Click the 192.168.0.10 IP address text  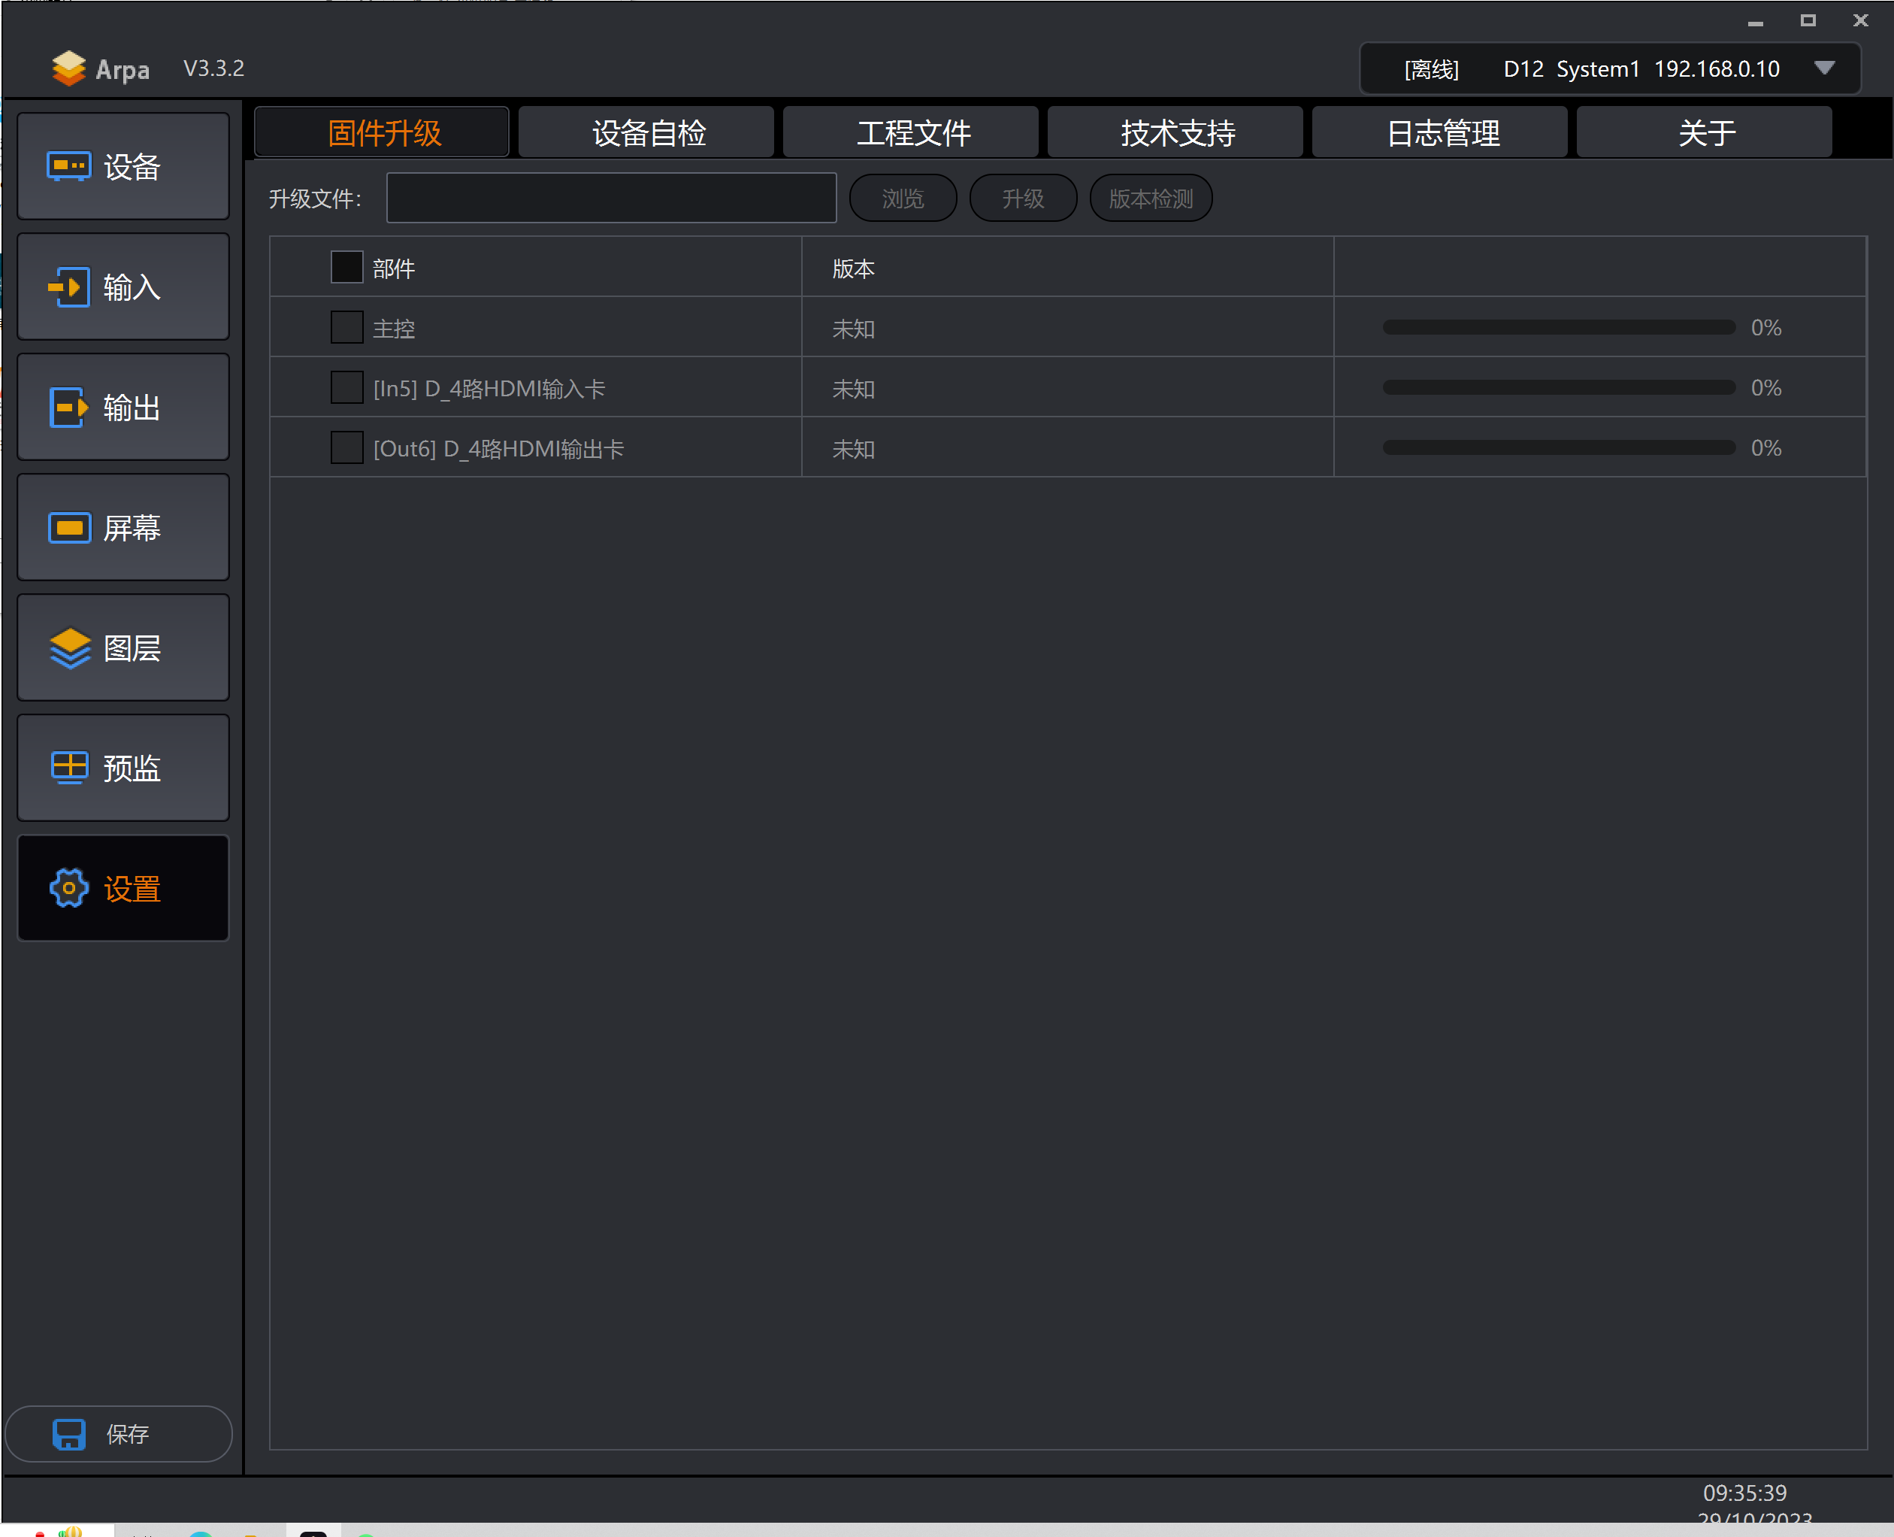[x=1717, y=69]
